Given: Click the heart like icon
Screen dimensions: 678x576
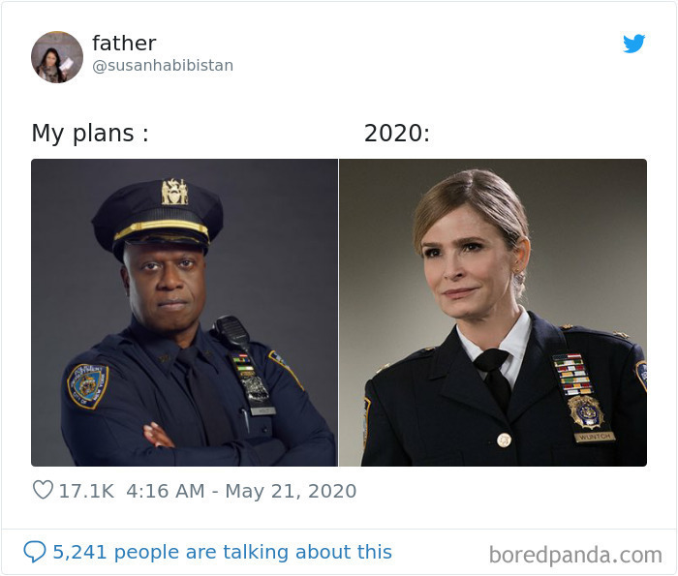Looking at the screenshot, I should (x=43, y=490).
